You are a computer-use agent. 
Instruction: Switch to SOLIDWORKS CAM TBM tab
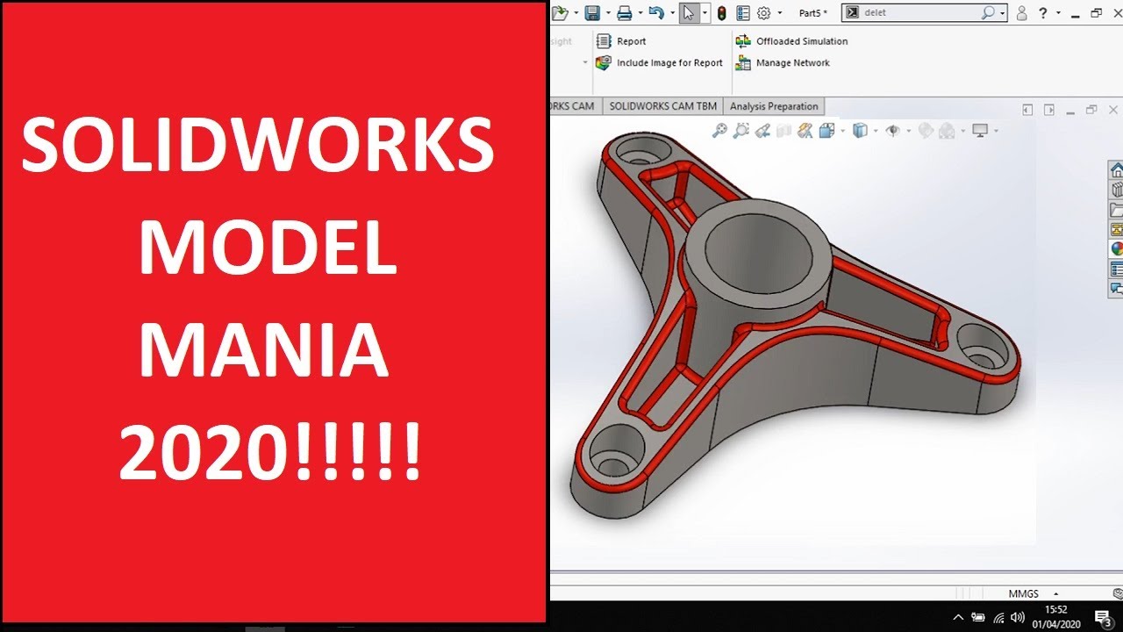coord(662,106)
